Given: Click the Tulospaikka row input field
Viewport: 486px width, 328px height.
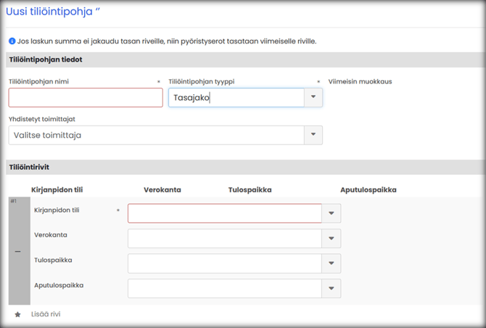Looking at the screenshot, I should pos(225,263).
